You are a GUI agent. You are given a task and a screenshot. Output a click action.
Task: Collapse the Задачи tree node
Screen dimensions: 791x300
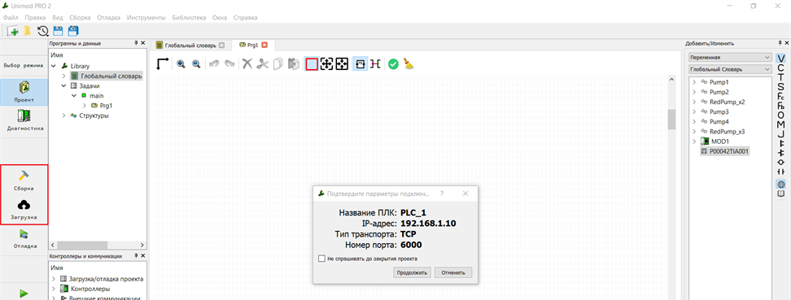[64, 85]
